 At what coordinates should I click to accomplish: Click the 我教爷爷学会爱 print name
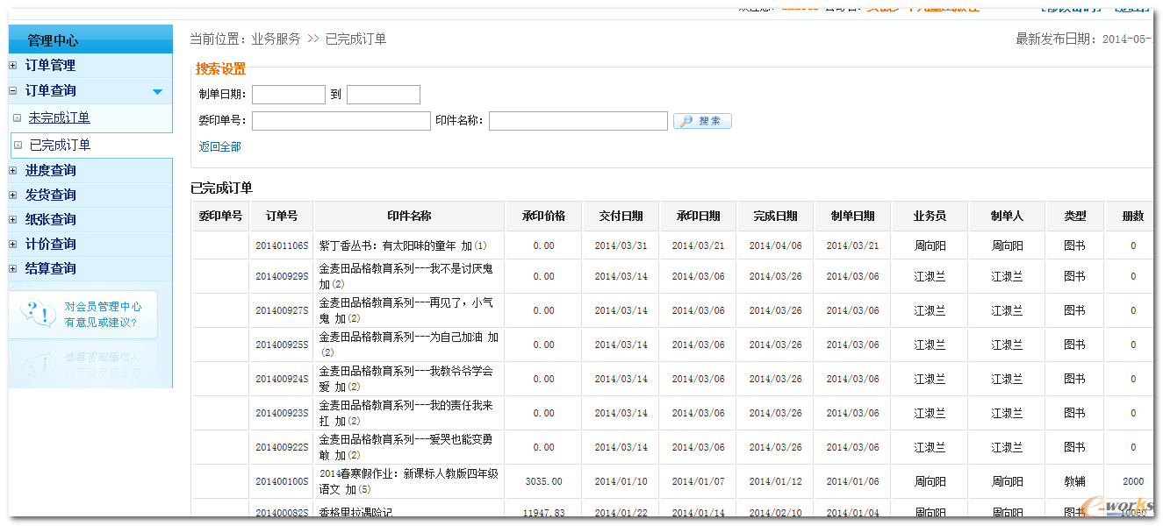tap(406, 379)
